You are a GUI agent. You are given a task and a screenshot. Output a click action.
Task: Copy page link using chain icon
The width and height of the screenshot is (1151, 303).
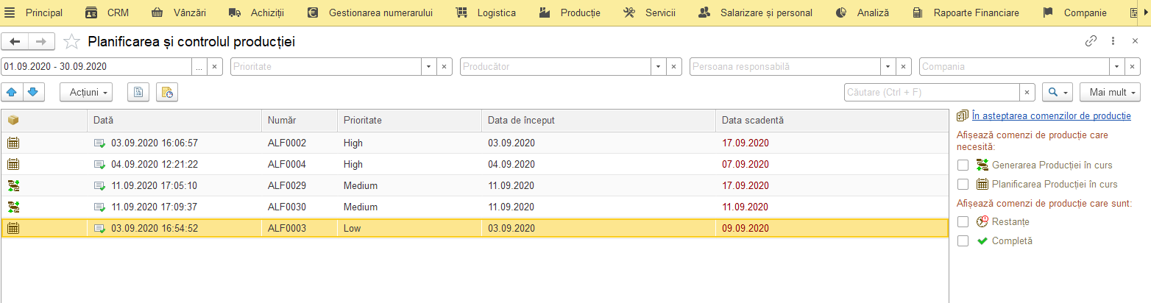click(x=1091, y=42)
